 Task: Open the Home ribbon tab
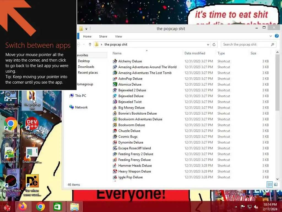coord(87,36)
